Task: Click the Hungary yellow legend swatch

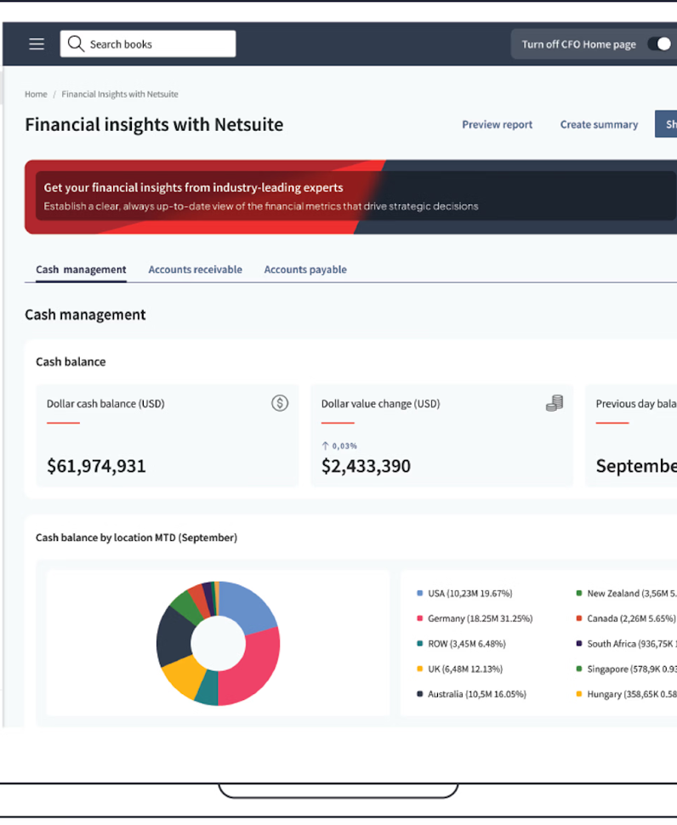Action: [579, 695]
